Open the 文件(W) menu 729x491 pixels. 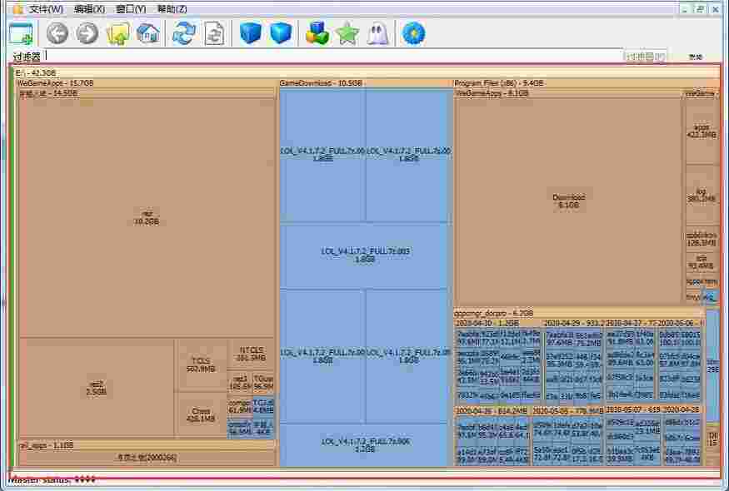[46, 9]
